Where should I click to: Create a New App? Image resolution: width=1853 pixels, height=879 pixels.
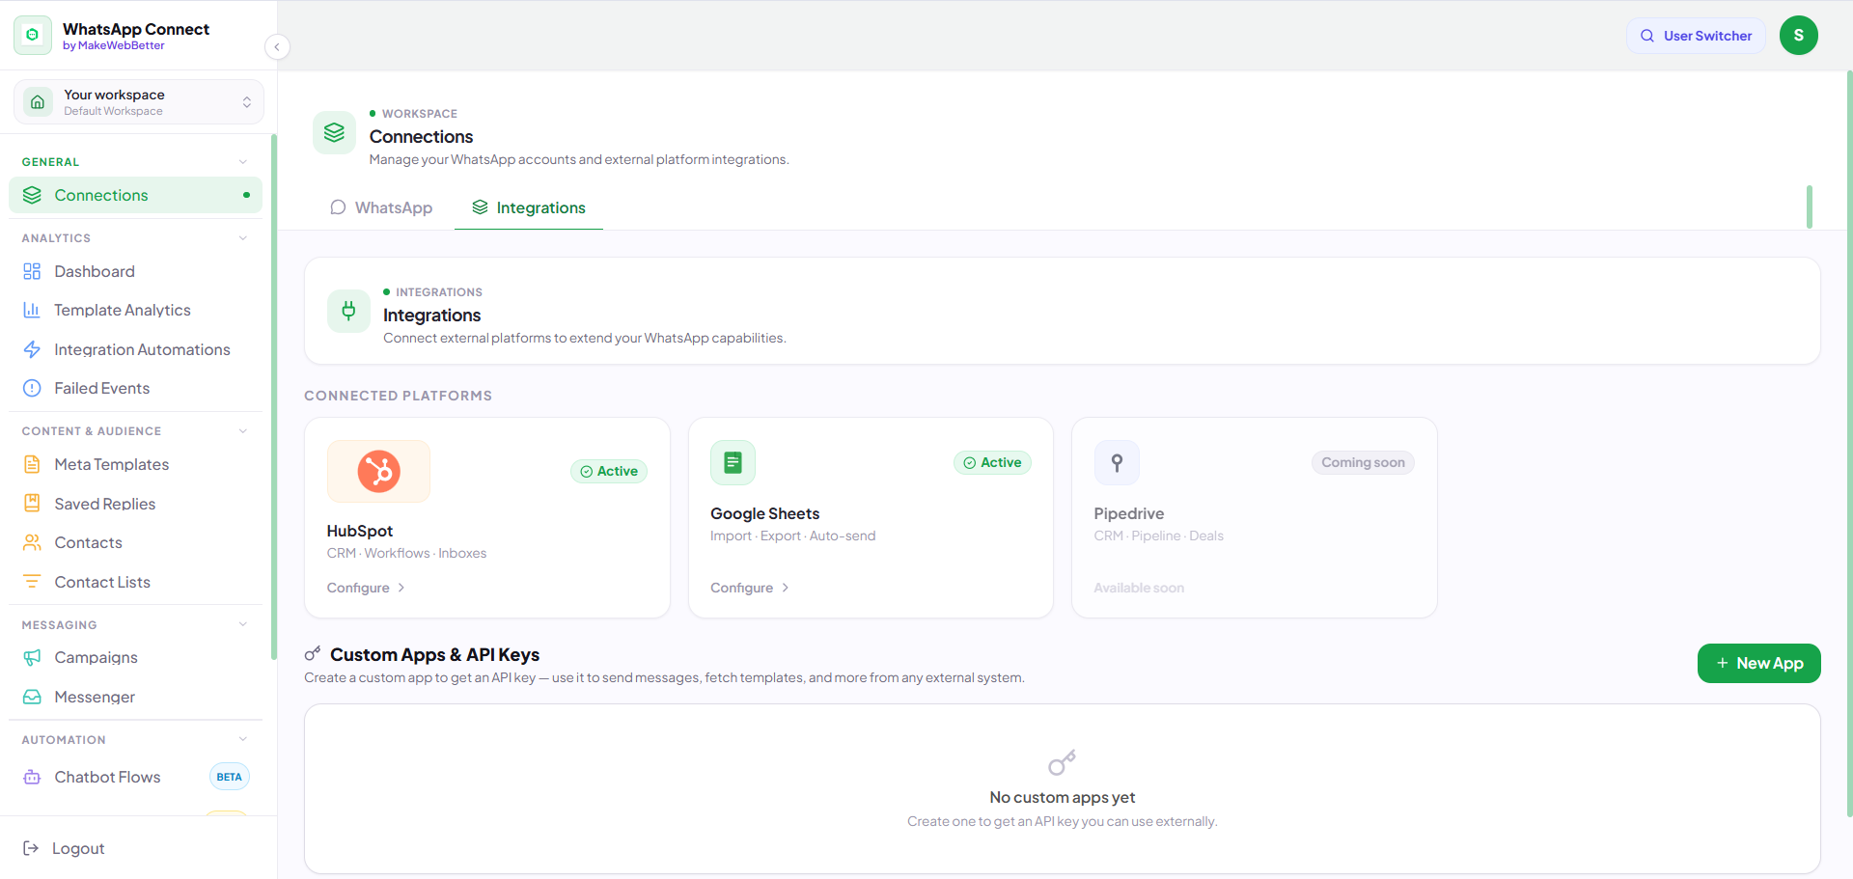1759,664
